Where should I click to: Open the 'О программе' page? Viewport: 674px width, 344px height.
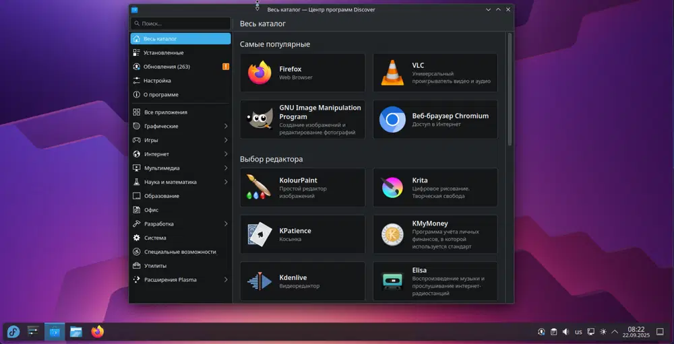[x=181, y=94]
